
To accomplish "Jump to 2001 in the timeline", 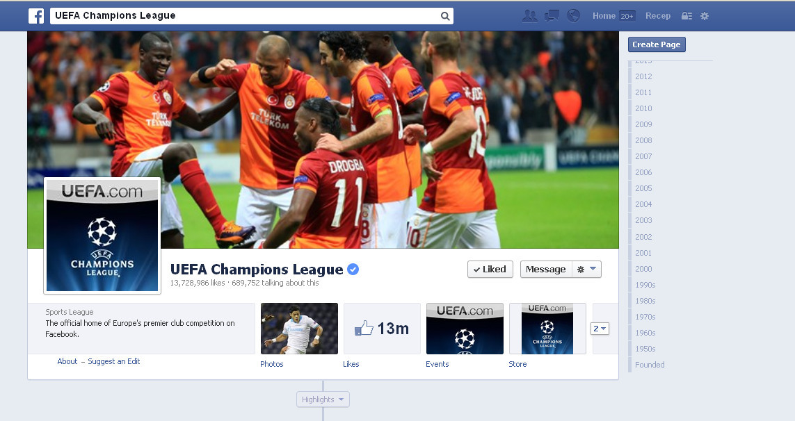I will [643, 253].
